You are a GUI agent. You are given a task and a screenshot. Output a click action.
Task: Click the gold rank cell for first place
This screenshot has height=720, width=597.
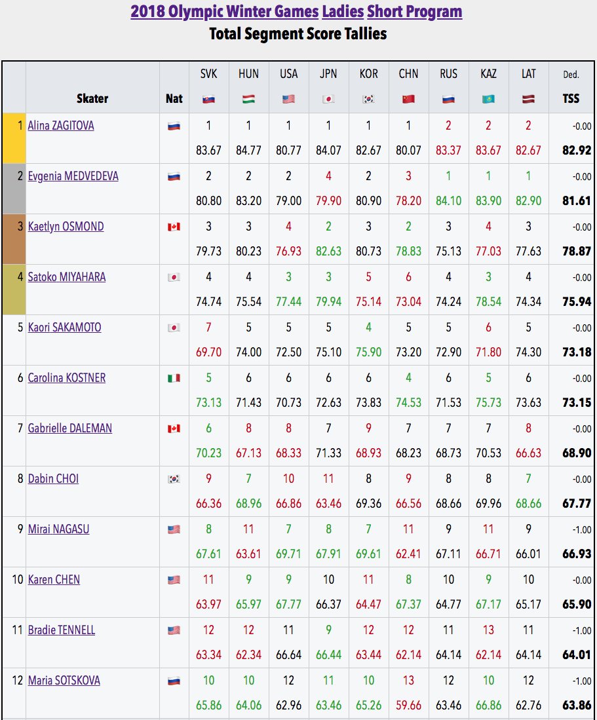tap(14, 138)
